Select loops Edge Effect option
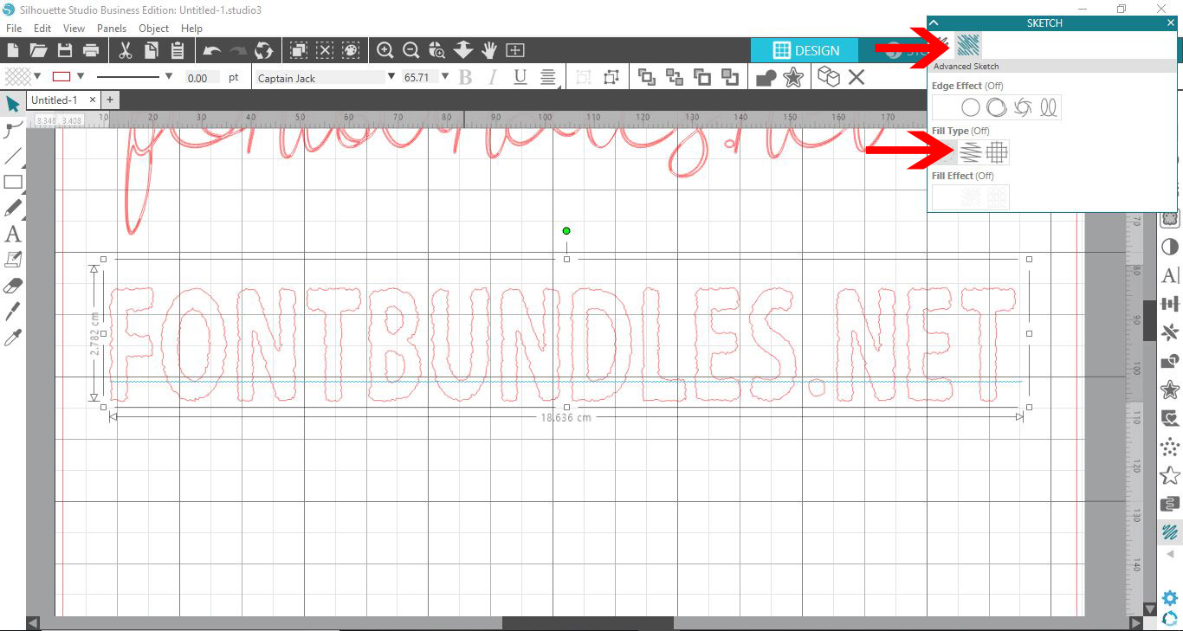 [x=1048, y=107]
